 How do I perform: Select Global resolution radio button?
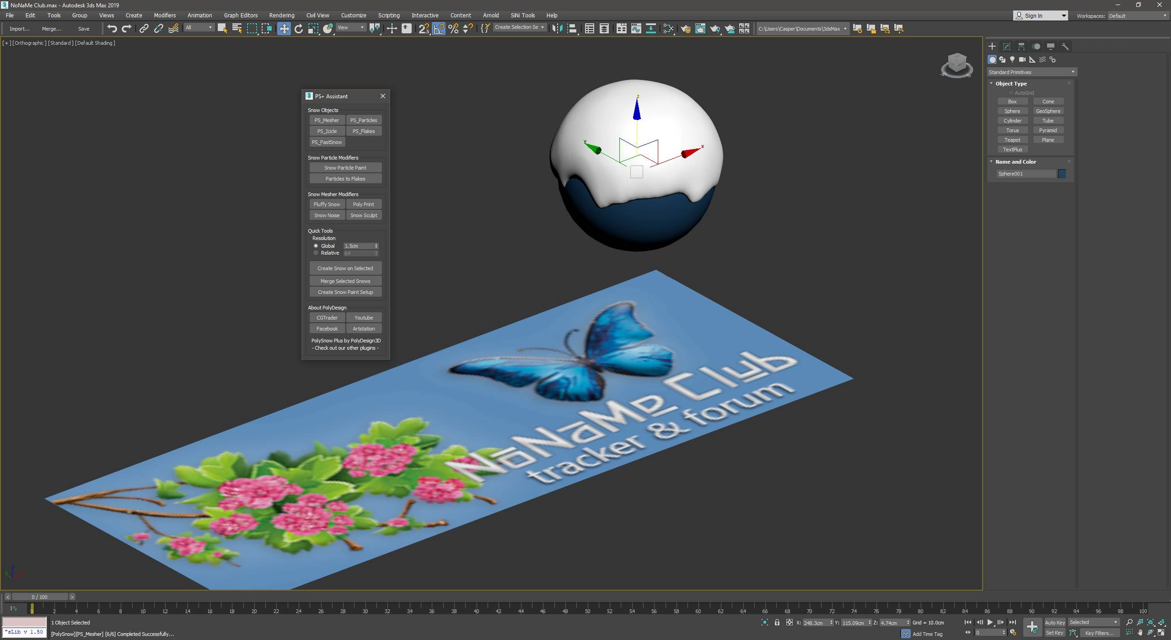coord(316,246)
